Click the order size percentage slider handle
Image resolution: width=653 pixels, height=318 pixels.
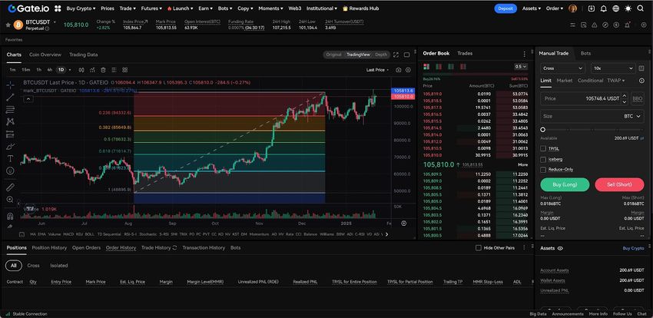click(543, 129)
